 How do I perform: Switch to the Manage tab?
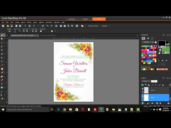pyautogui.click(x=72, y=19)
